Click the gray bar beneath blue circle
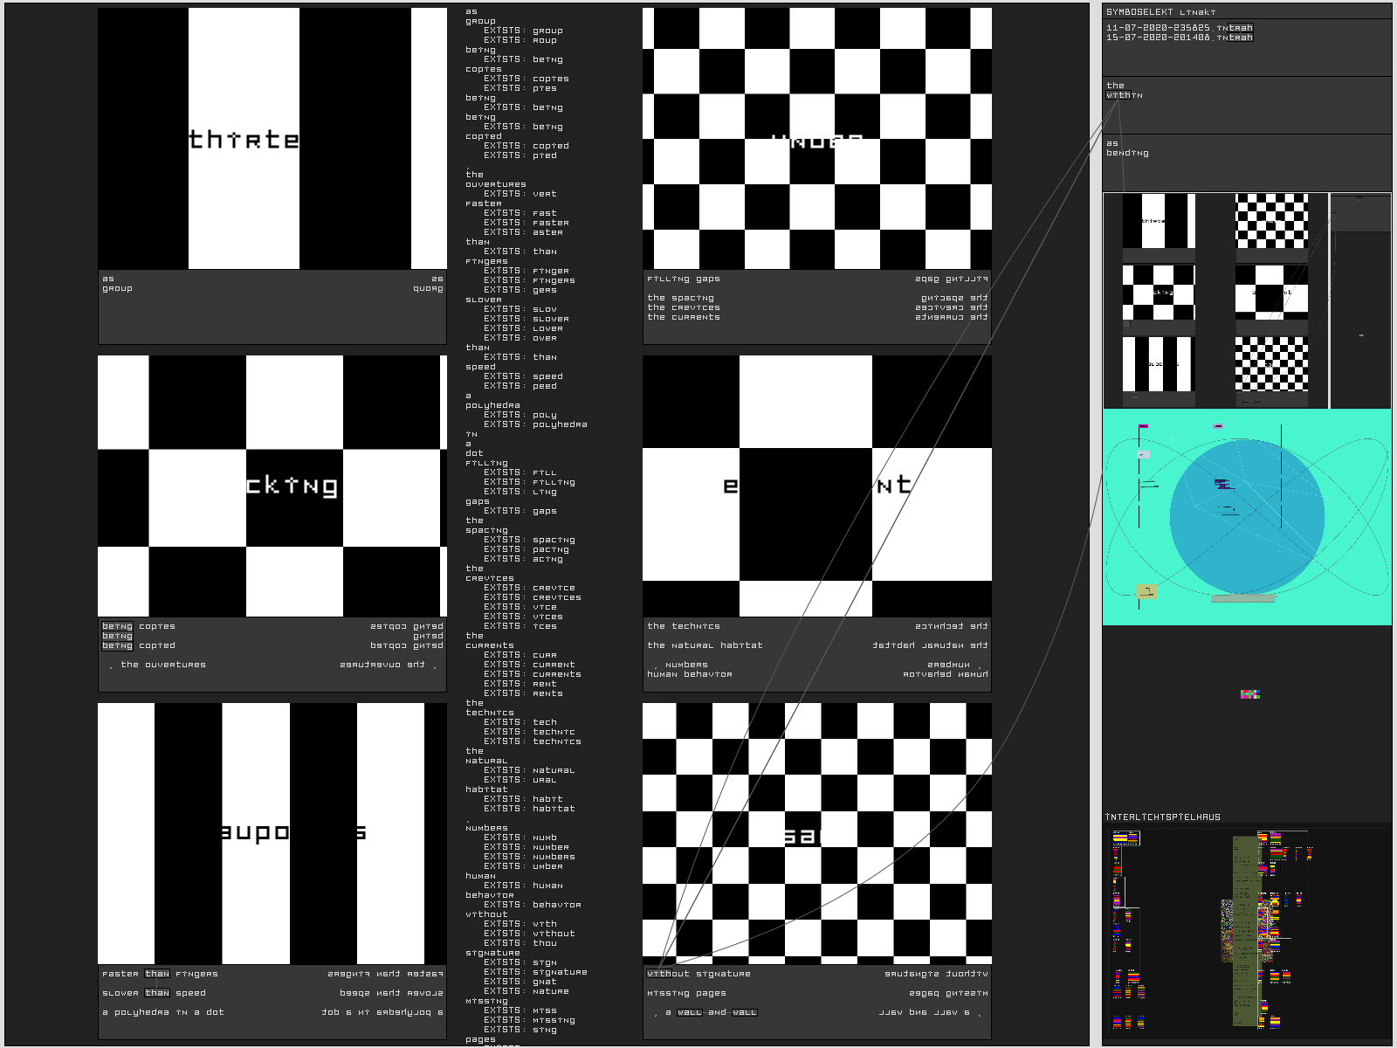Screen dimensions: 1397x1048 coord(1243,599)
